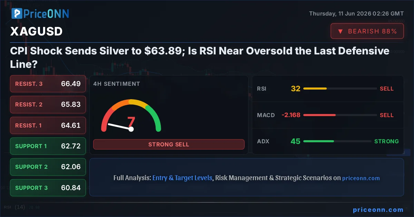This screenshot has height=217, width=414.
Task: Click the CPI Shock headline text
Action: (200, 58)
